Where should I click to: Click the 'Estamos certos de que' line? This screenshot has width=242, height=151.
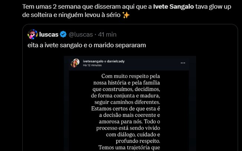pyautogui.click(x=128, y=108)
